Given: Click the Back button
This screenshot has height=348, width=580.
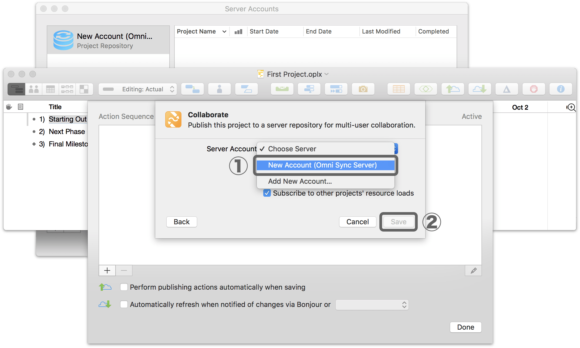Looking at the screenshot, I should tap(182, 222).
